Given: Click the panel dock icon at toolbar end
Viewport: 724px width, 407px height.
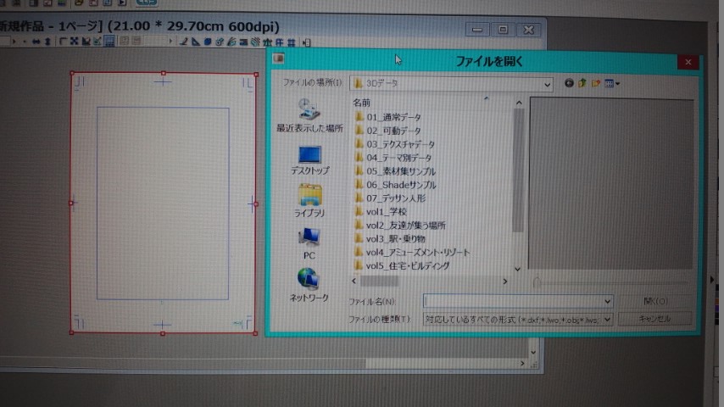Looking at the screenshot, I should point(306,42).
